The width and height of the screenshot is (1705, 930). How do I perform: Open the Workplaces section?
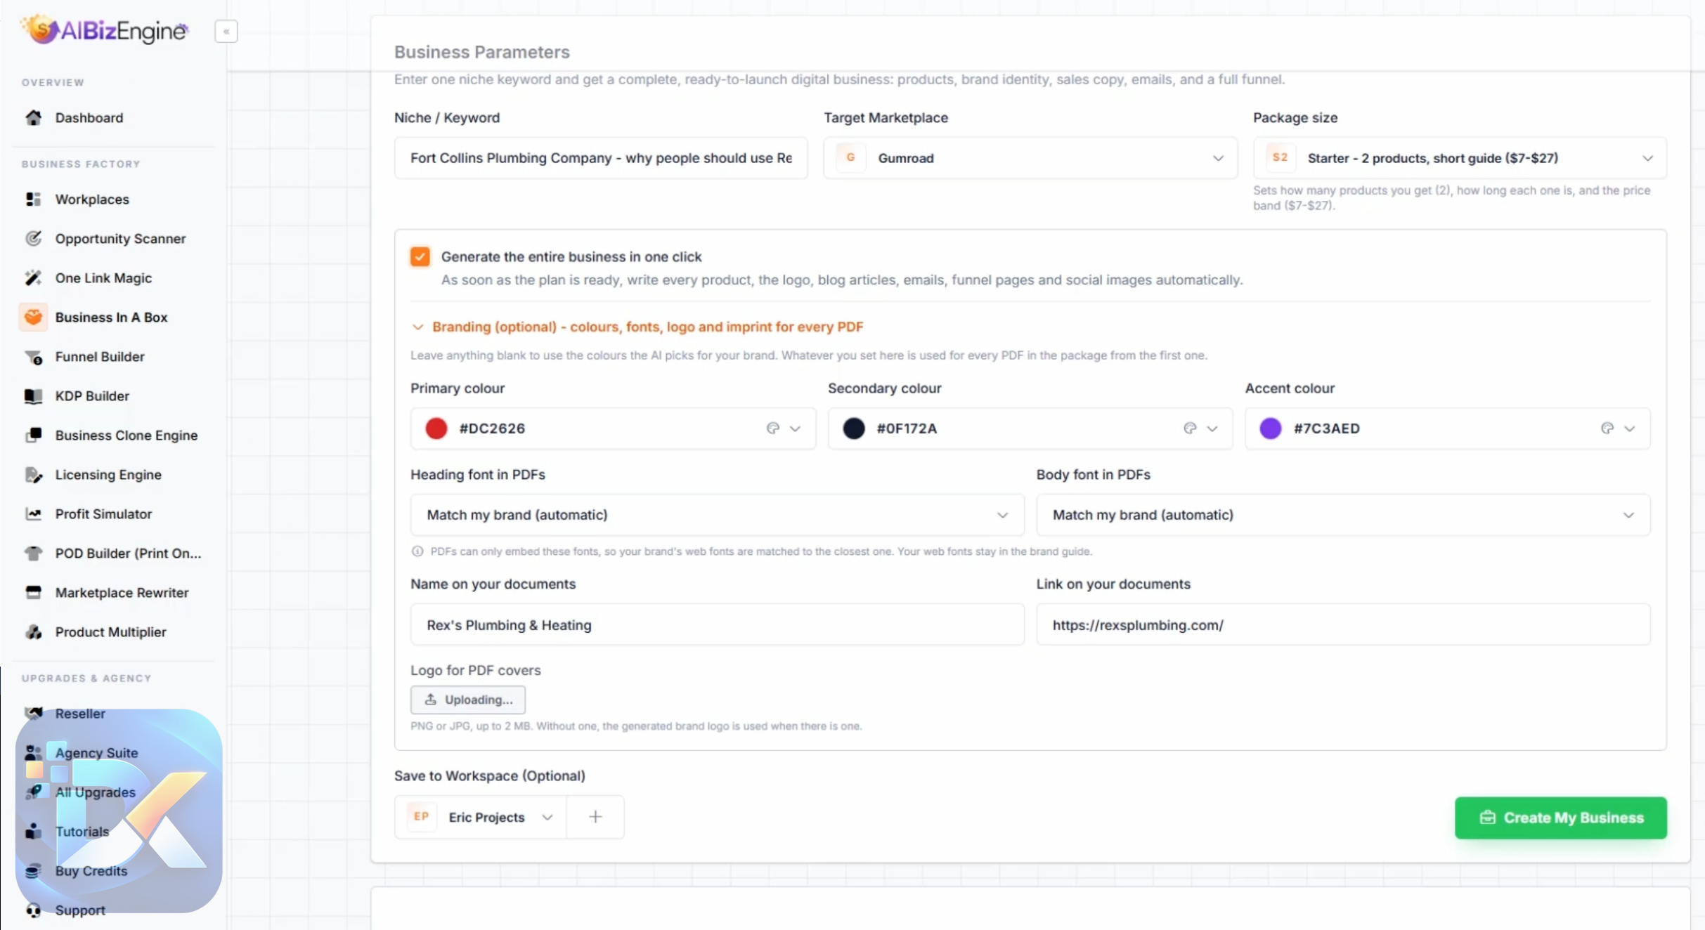(92, 199)
